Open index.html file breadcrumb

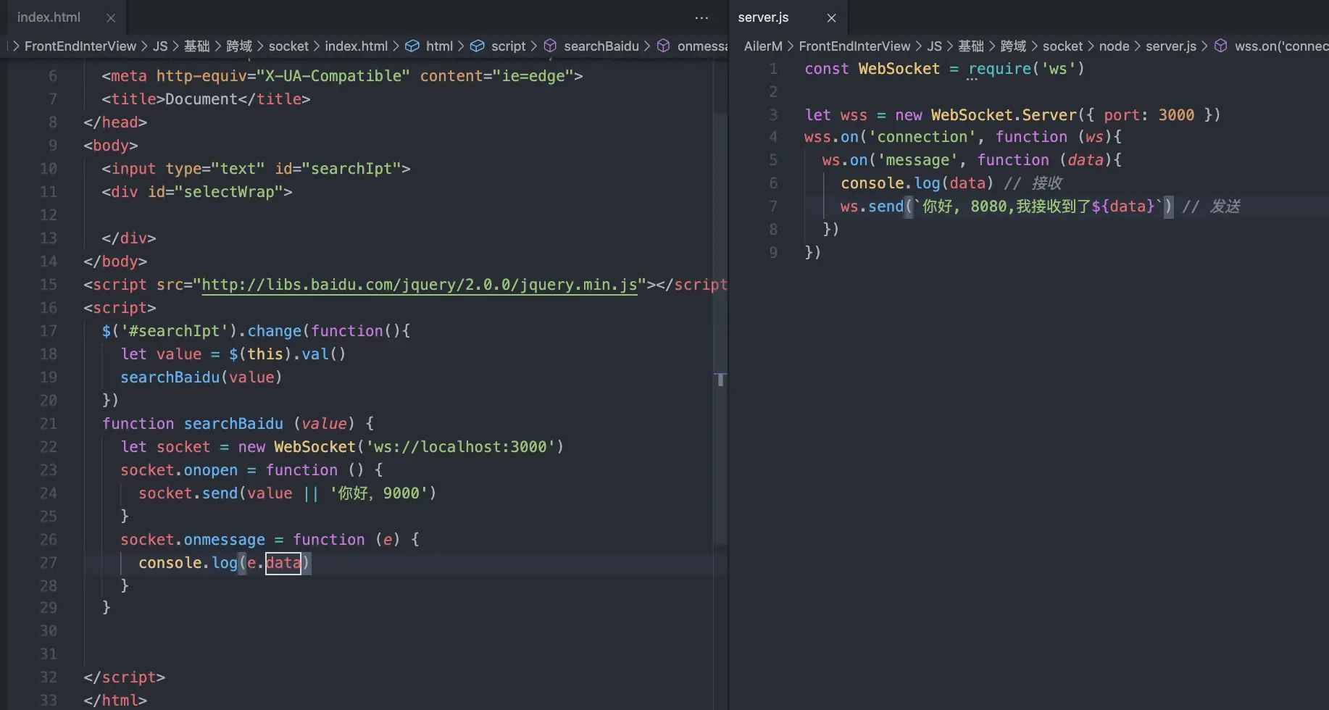357,46
